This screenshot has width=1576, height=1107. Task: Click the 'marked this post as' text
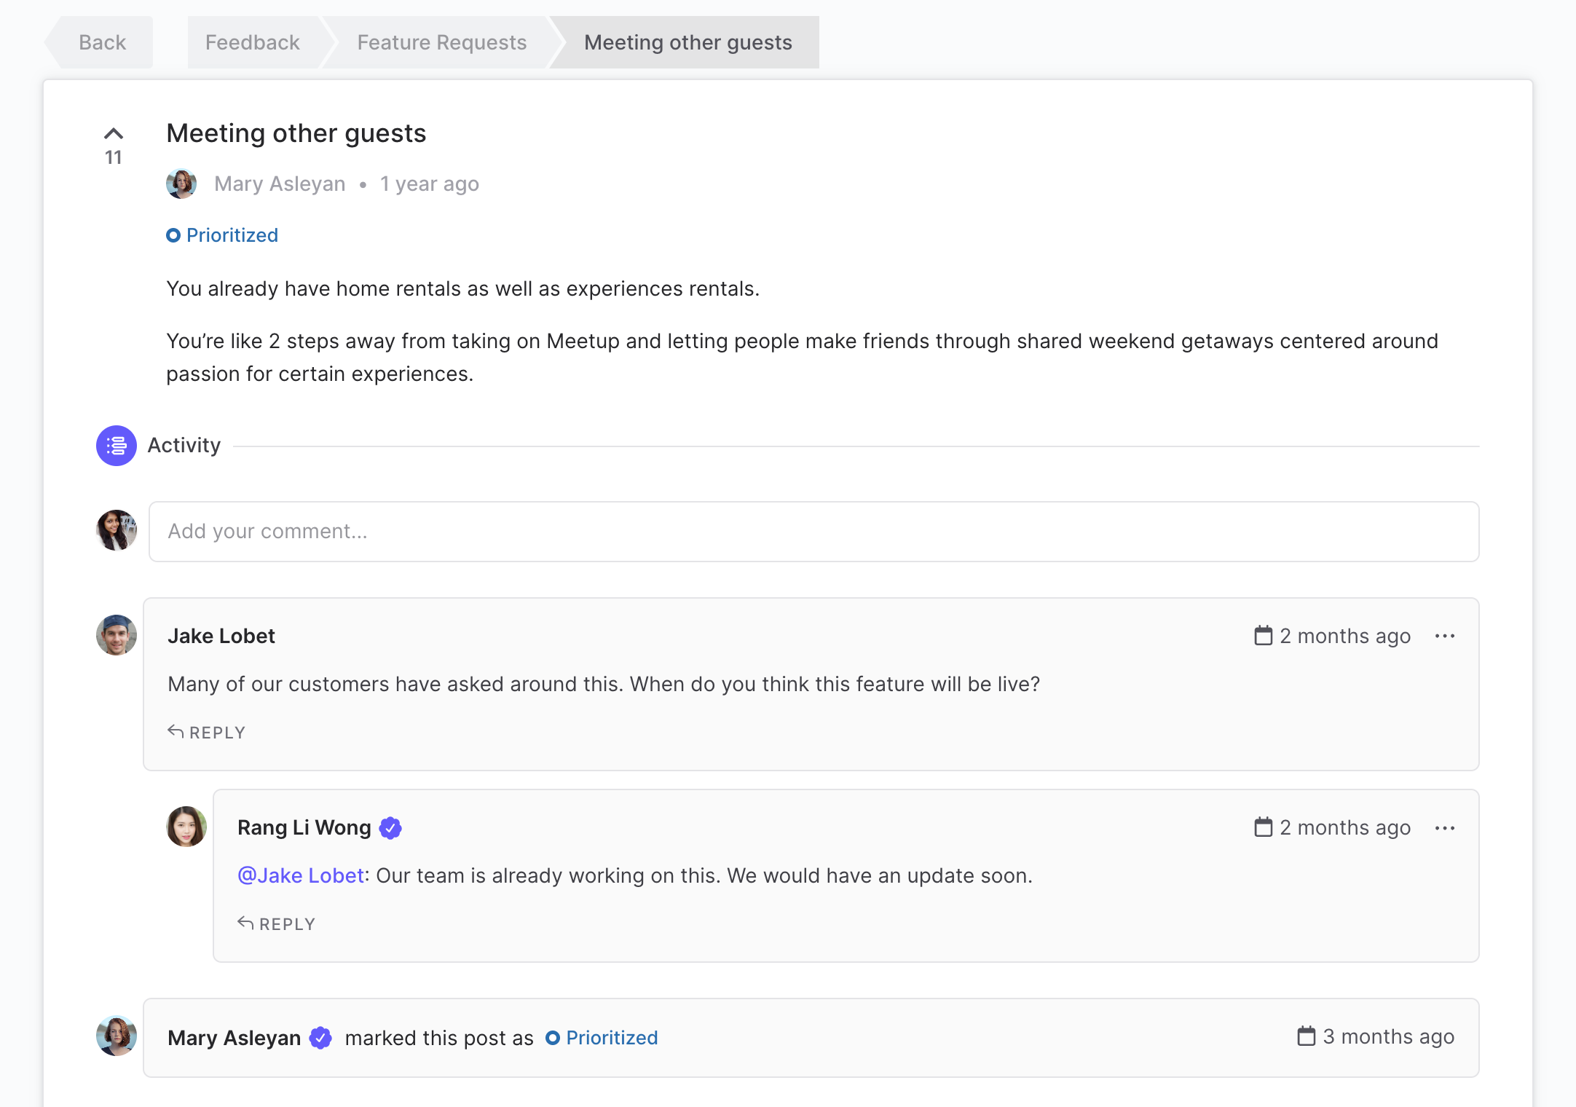point(439,1038)
